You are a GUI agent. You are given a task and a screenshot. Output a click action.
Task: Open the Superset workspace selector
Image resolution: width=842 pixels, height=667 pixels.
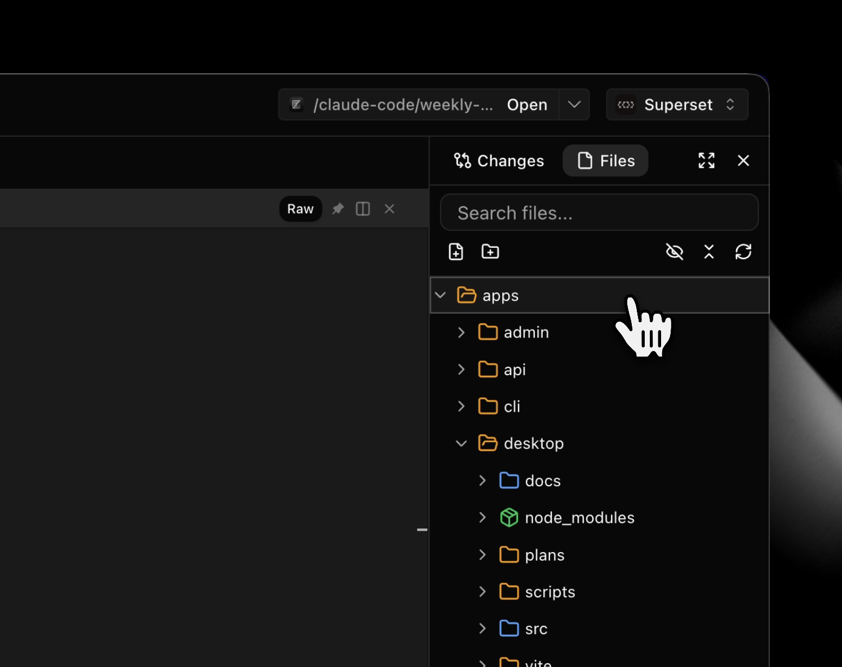pos(677,105)
